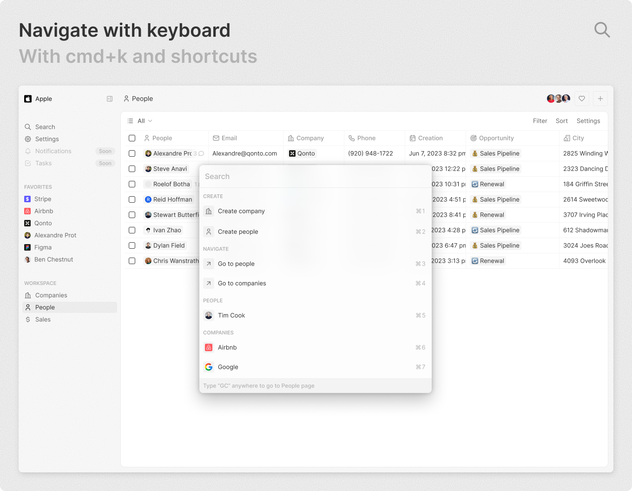The width and height of the screenshot is (632, 491).
Task: Collapse the sidebar with the panel icon
Action: coord(110,99)
